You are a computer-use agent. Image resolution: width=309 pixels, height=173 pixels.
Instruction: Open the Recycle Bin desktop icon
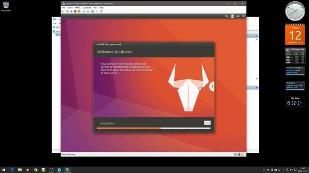tap(6, 6)
